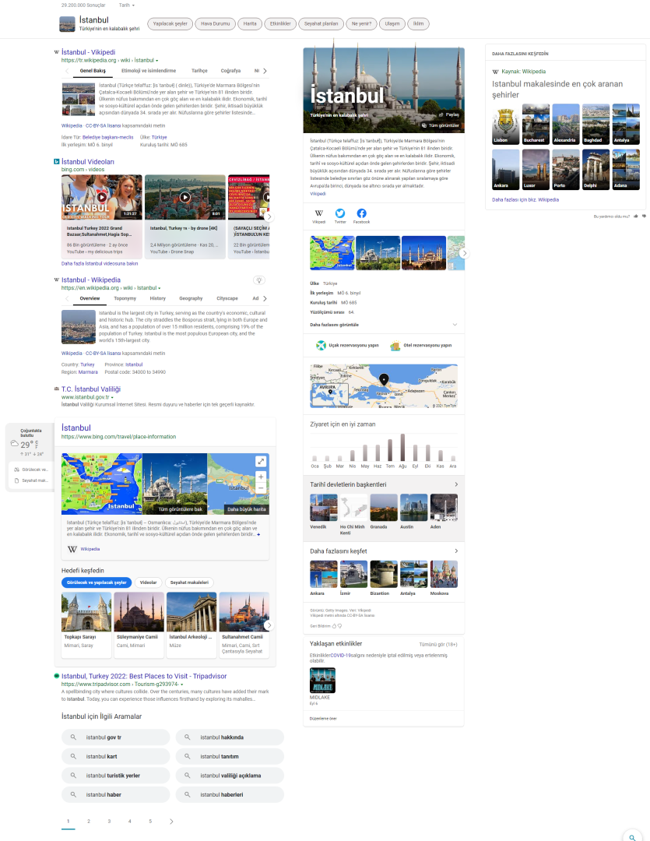The image size is (650, 841).
Task: Open T.C. İstanbul Valiliği link
Action: click(91, 389)
